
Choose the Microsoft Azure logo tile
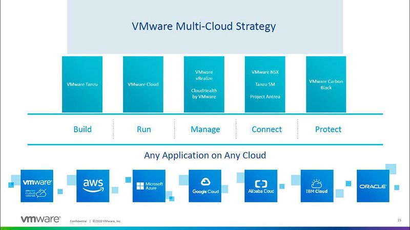tap(149, 186)
